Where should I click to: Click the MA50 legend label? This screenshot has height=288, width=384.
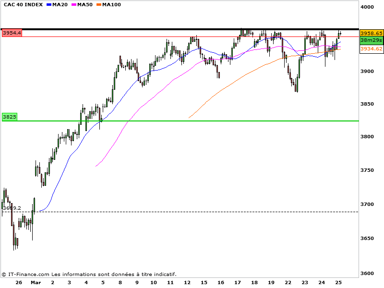pos(85,5)
